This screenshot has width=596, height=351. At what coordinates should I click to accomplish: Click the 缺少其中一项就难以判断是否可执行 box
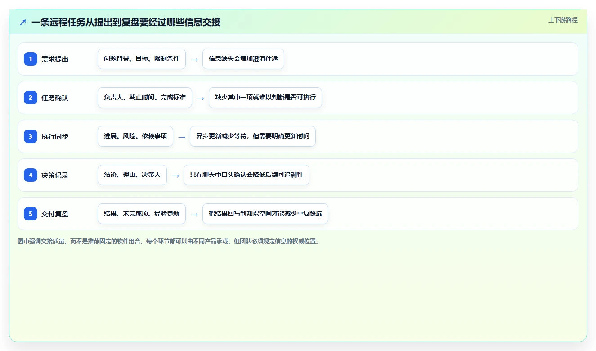click(x=265, y=98)
